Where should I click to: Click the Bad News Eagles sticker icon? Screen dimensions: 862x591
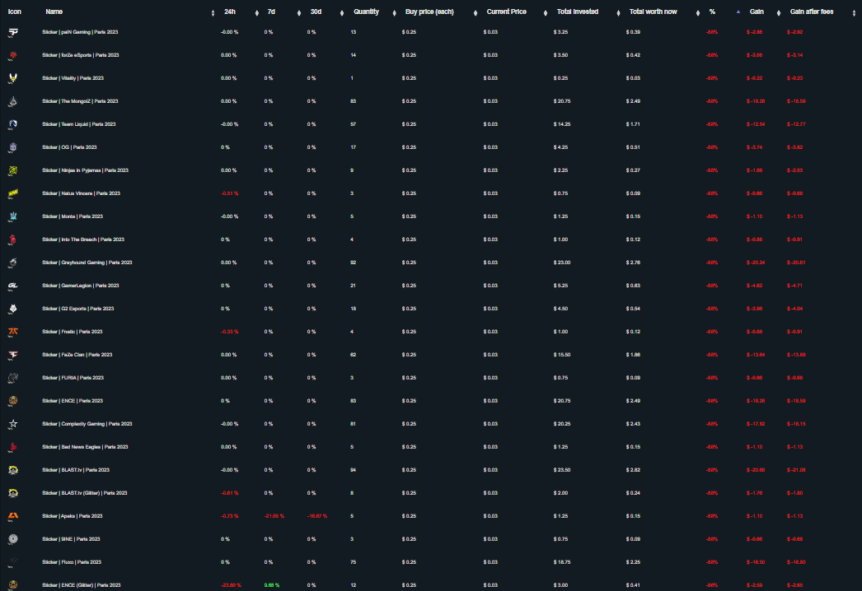13,449
